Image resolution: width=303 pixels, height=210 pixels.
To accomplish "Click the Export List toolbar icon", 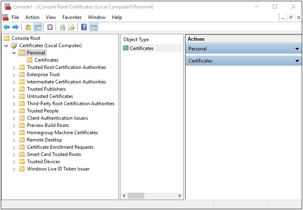I will pos(72,27).
